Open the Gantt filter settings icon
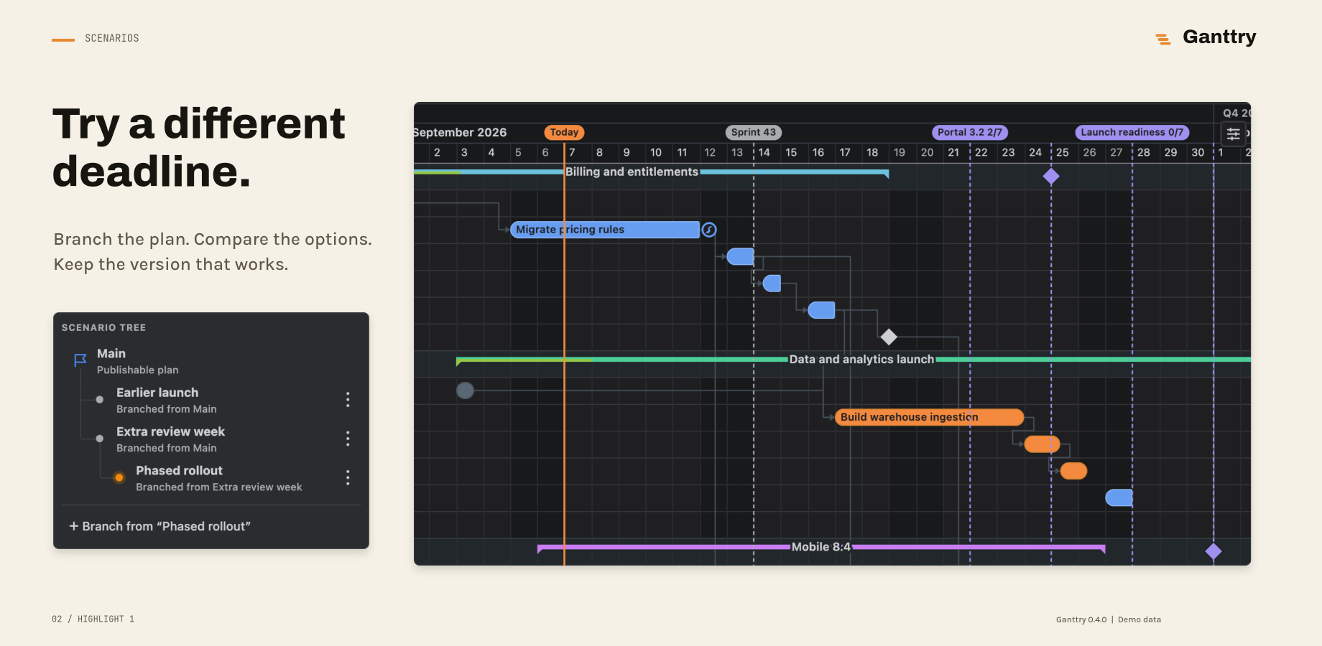The width and height of the screenshot is (1322, 646). pyautogui.click(x=1233, y=134)
